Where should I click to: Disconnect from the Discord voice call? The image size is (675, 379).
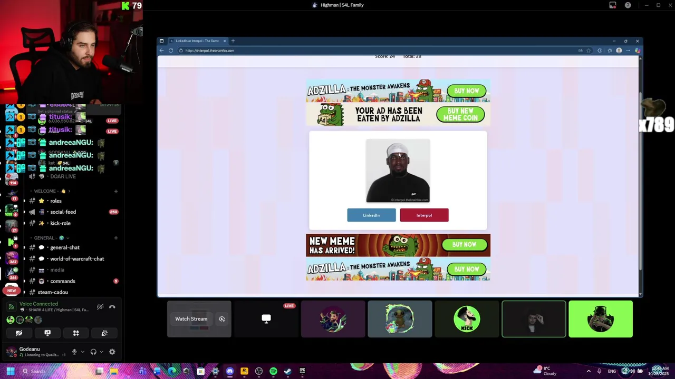tap(112, 307)
